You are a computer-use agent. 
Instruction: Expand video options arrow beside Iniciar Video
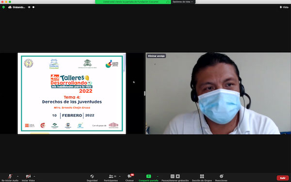[34, 176]
